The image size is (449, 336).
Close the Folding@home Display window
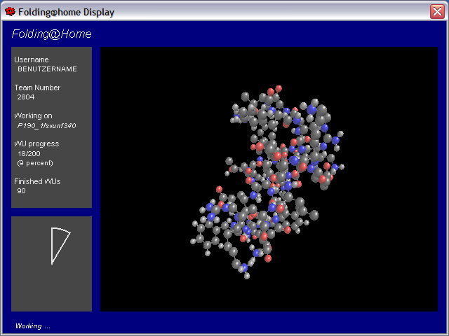(x=437, y=12)
